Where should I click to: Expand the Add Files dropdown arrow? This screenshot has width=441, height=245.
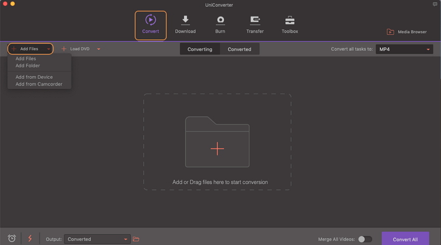48,49
